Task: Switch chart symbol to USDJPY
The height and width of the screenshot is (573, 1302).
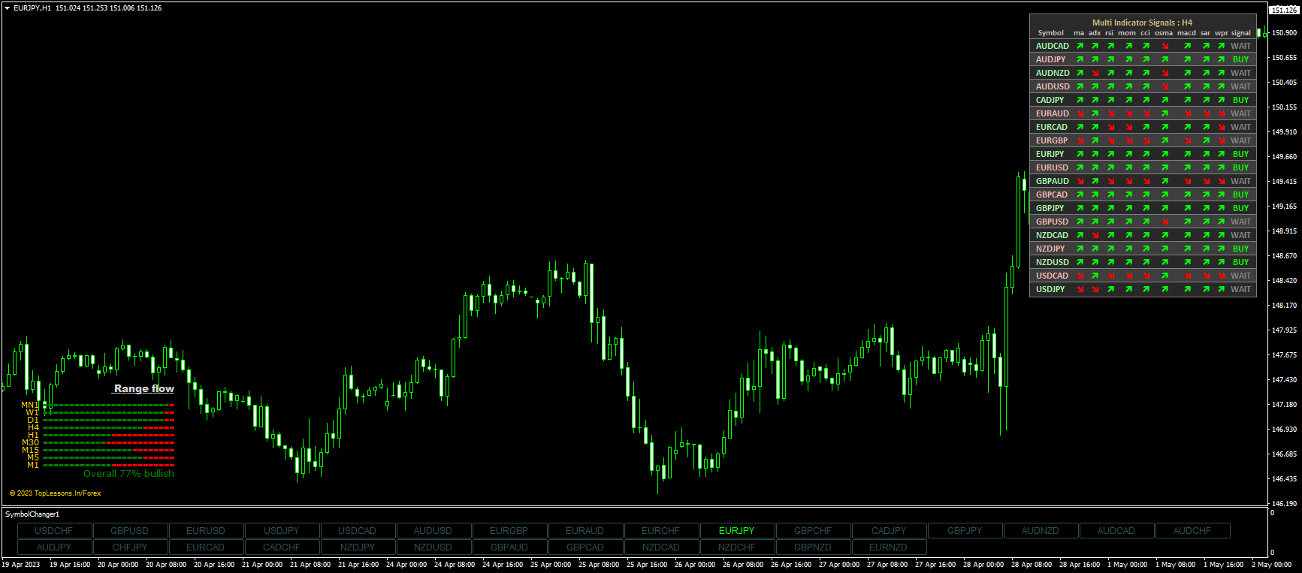Action: [282, 531]
